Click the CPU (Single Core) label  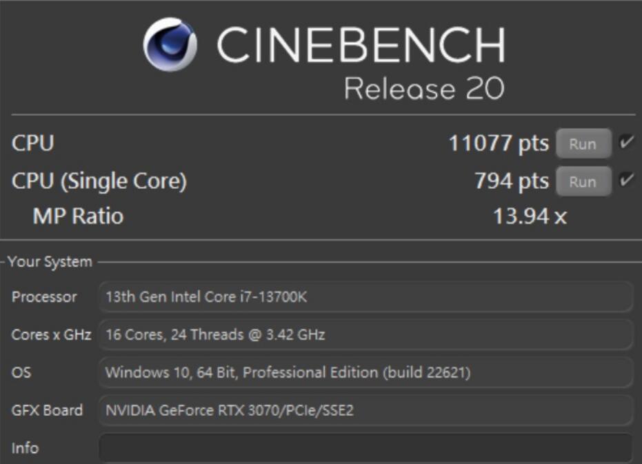pyautogui.click(x=99, y=181)
